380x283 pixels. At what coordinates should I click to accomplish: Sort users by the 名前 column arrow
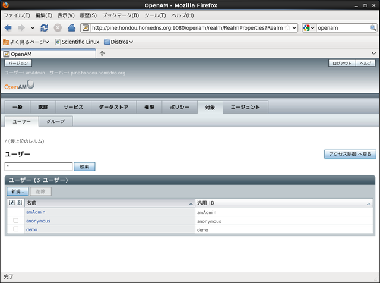pos(191,203)
